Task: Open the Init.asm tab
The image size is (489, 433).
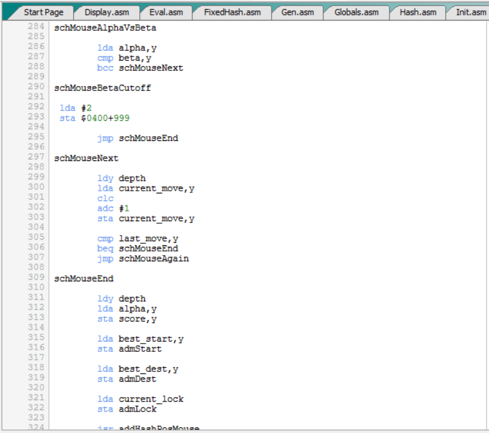Action: 470,12
